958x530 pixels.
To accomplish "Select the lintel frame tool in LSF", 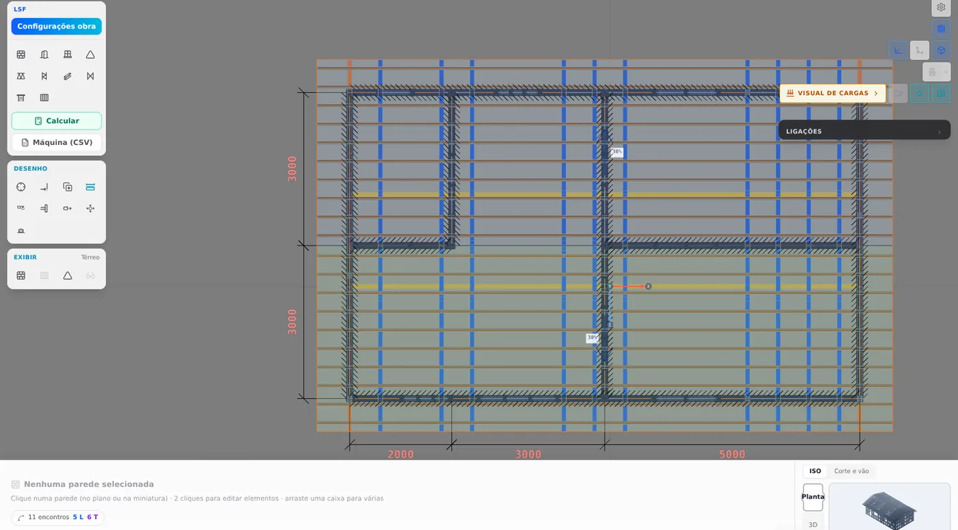I will click(x=21, y=98).
